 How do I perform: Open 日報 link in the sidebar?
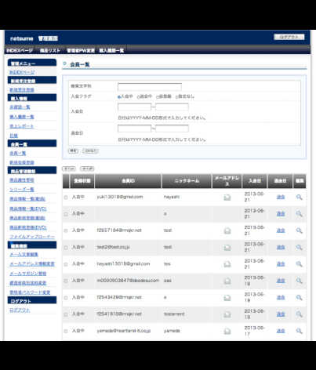click(x=13, y=136)
